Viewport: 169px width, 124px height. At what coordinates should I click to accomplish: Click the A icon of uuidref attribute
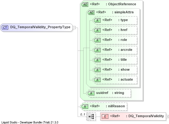(91, 93)
